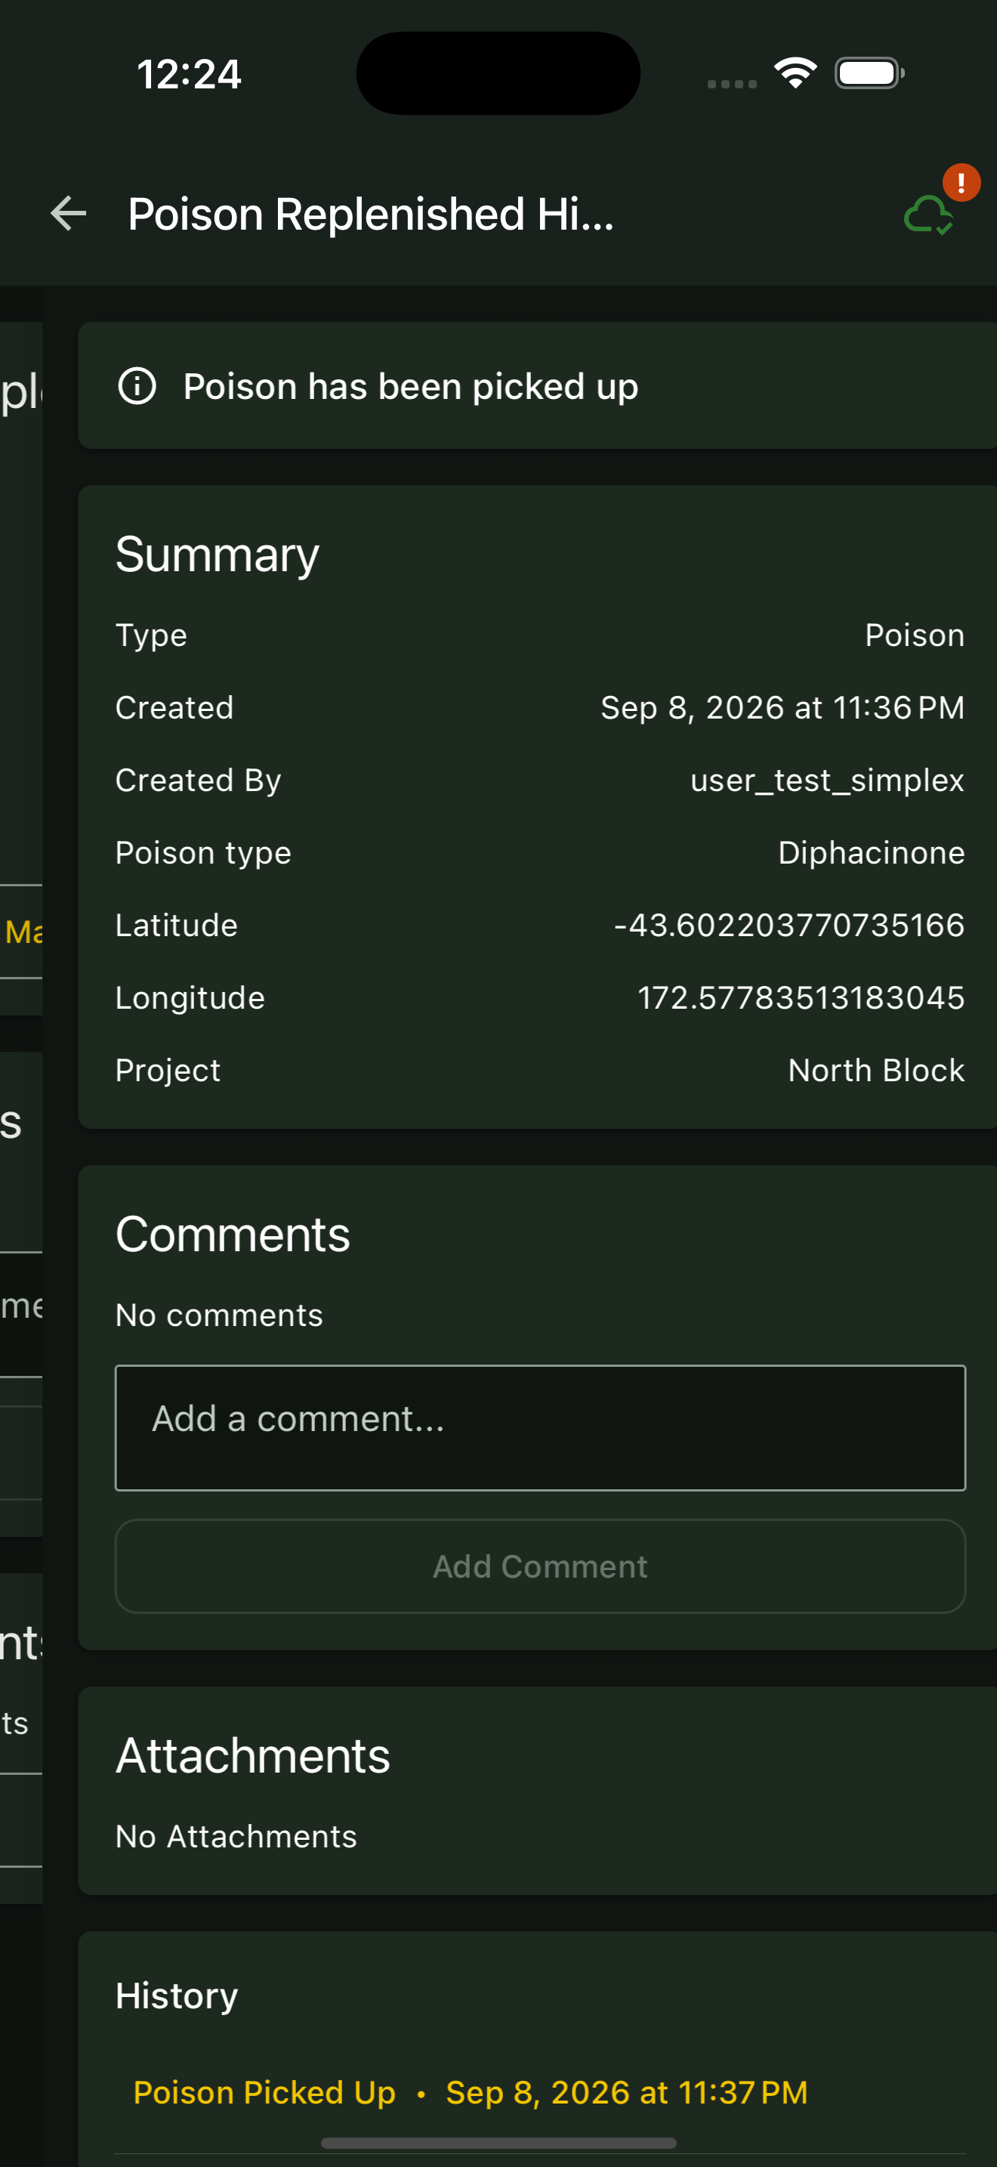This screenshot has width=997, height=2167.
Task: Tap the battery indicator icon
Action: [869, 73]
